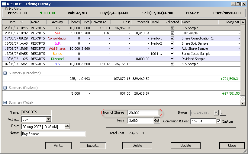Screen dimensions: 248x154
Task: Click the +27,581.53 realized gain value
Action: (x=231, y=93)
